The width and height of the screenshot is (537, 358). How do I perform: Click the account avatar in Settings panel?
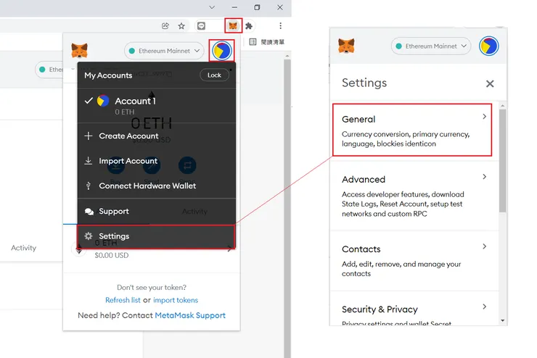pos(488,46)
